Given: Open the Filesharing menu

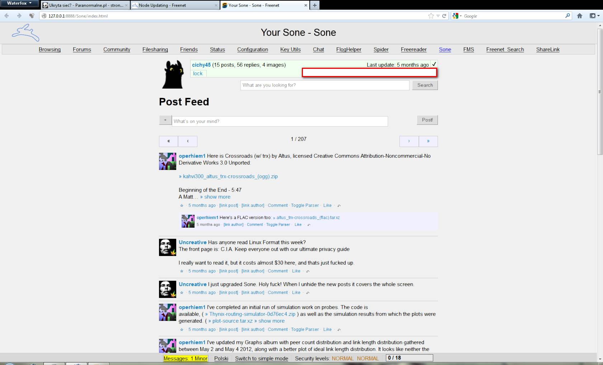Looking at the screenshot, I should (155, 49).
